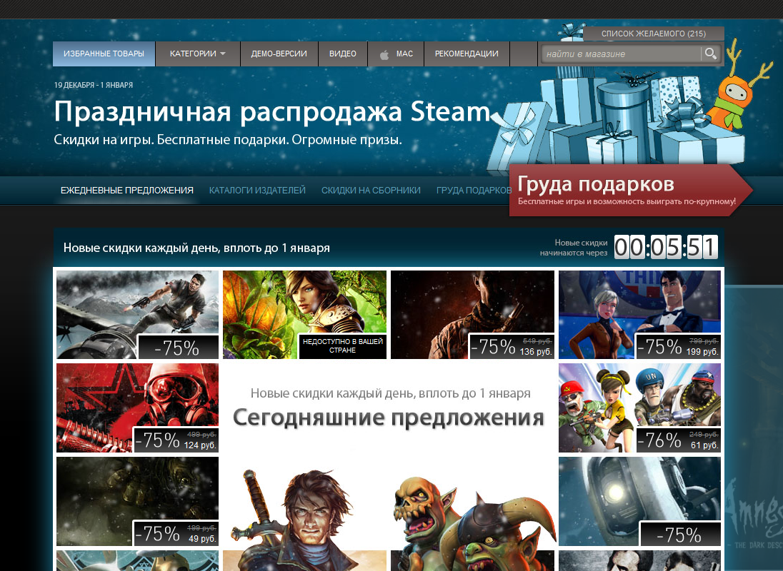Image resolution: width=783 pixels, height=571 pixels.
Task: Click the search magnifier icon
Action: pyautogui.click(x=710, y=54)
